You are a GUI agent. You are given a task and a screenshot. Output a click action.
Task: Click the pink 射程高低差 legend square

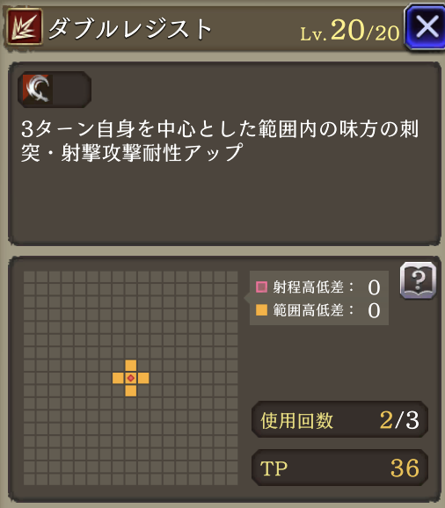pos(261,287)
